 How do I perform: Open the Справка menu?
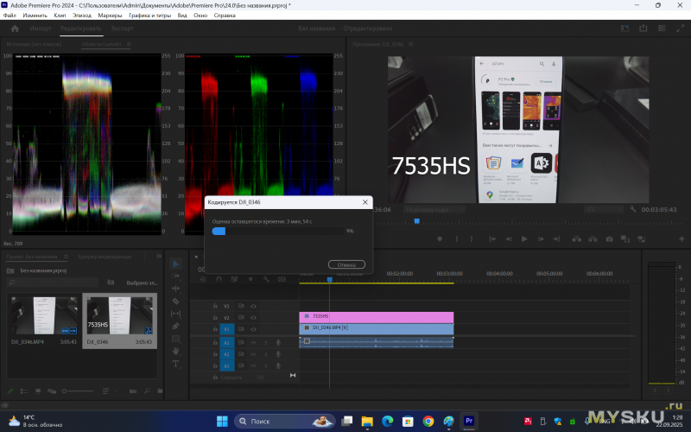225,15
